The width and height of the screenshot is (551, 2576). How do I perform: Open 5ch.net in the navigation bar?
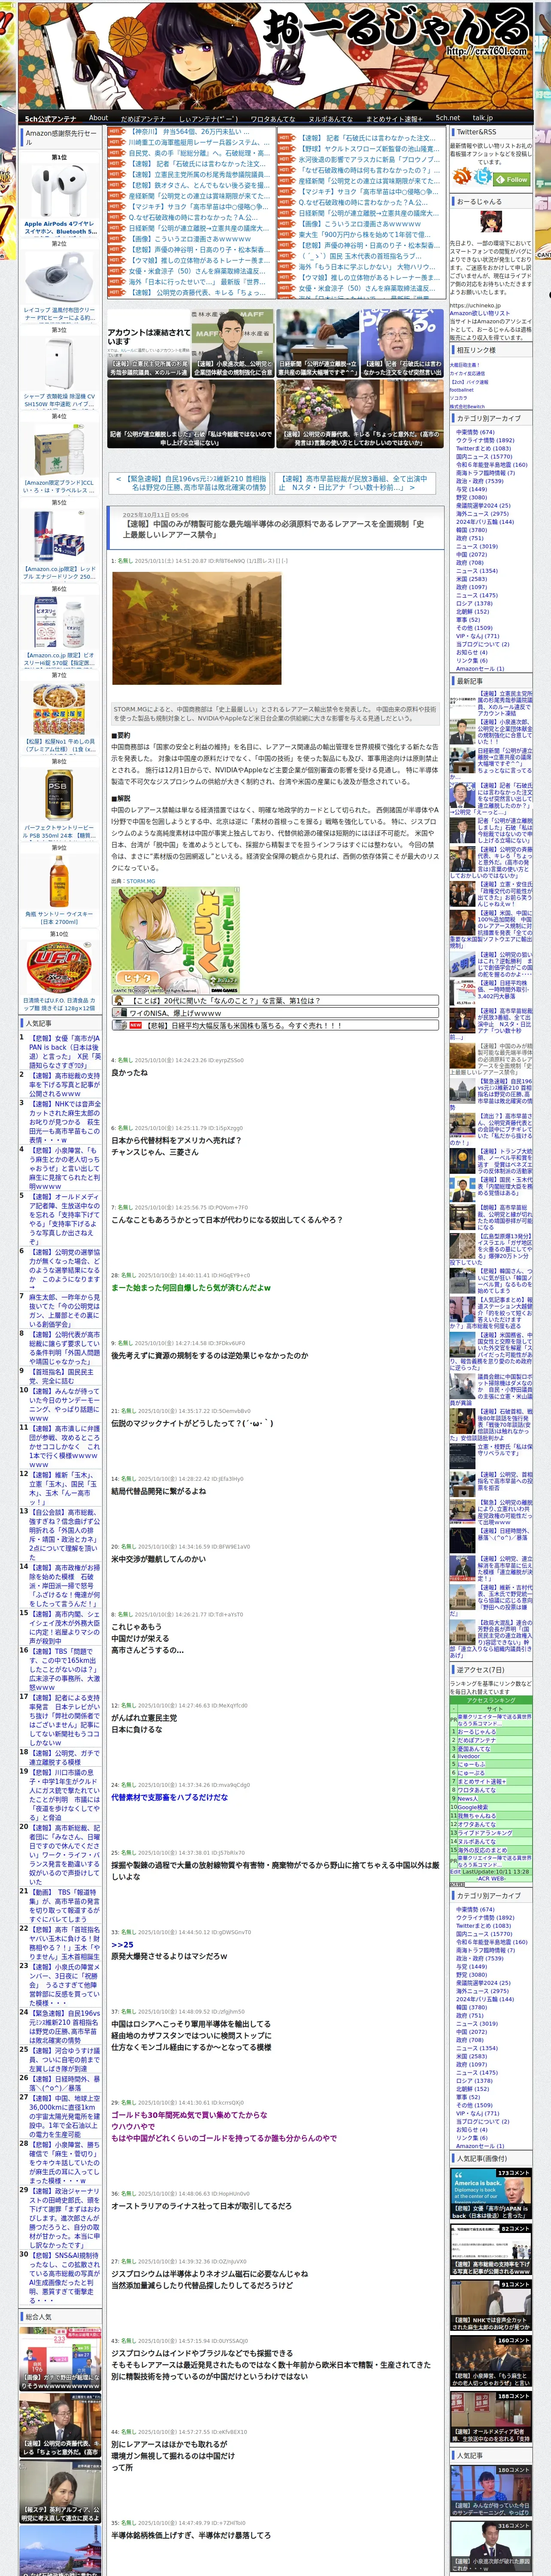coord(448,118)
